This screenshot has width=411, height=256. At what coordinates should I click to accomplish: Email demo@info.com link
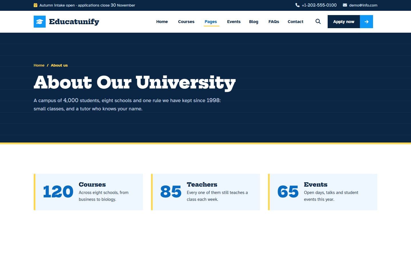[x=363, y=5]
